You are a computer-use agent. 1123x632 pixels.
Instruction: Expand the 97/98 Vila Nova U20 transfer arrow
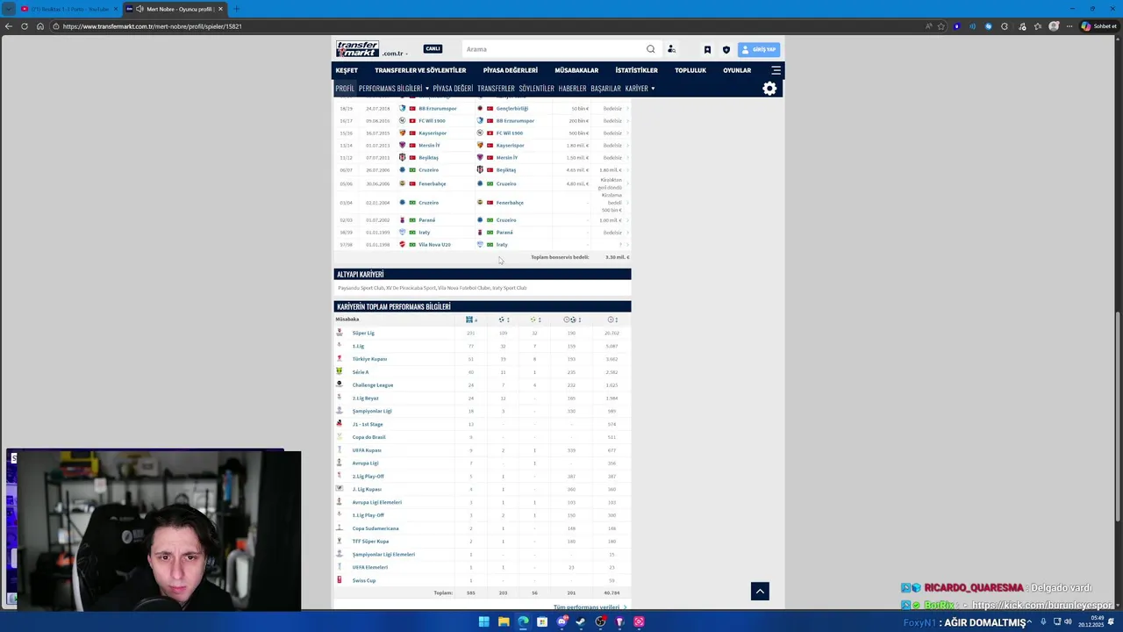[627, 245]
